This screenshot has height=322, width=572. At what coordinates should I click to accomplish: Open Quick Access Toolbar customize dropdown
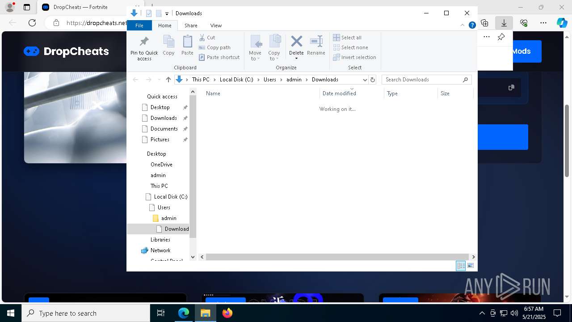tap(167, 13)
